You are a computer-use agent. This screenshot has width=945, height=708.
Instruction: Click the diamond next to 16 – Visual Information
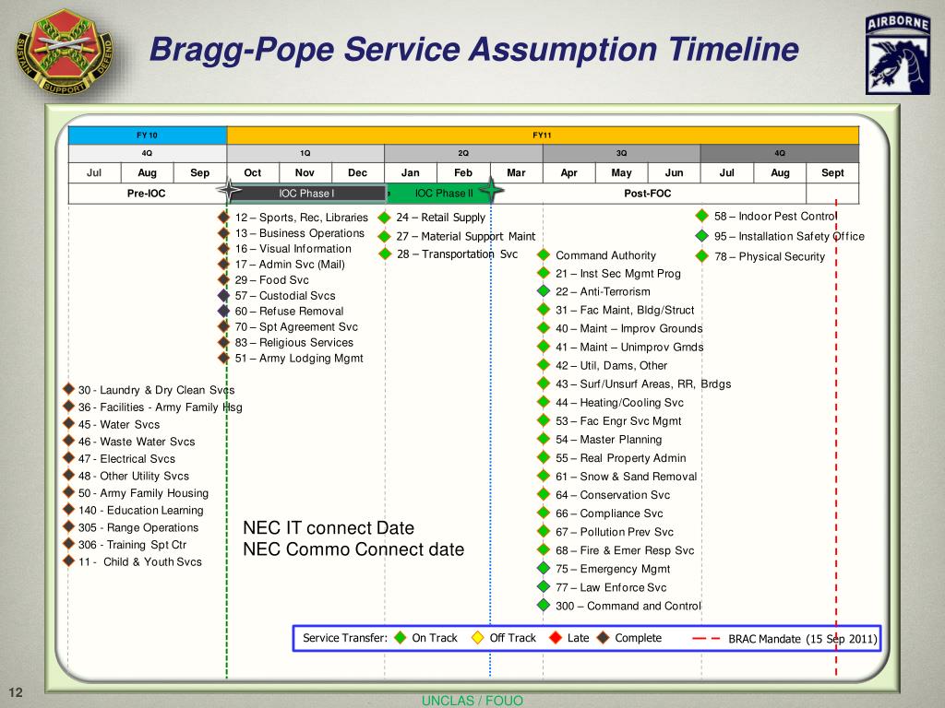click(x=223, y=248)
